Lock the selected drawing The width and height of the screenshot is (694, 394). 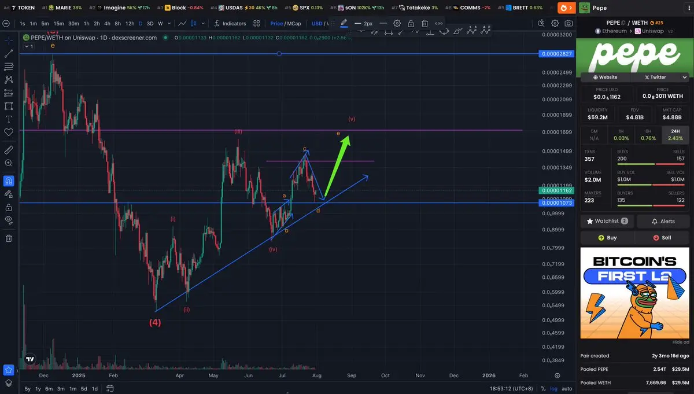(411, 24)
